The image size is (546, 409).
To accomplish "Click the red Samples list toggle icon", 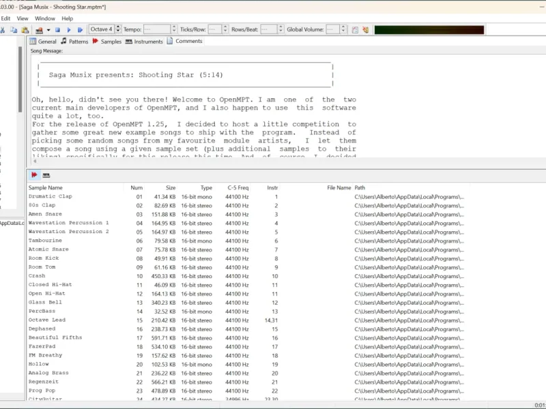I will point(34,175).
